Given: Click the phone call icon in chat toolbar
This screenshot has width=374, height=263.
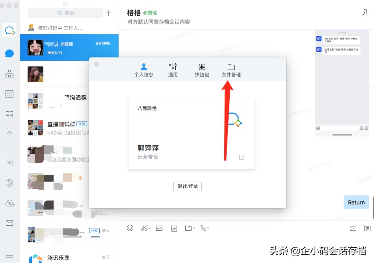Looking at the screenshot, I should (x=203, y=228).
